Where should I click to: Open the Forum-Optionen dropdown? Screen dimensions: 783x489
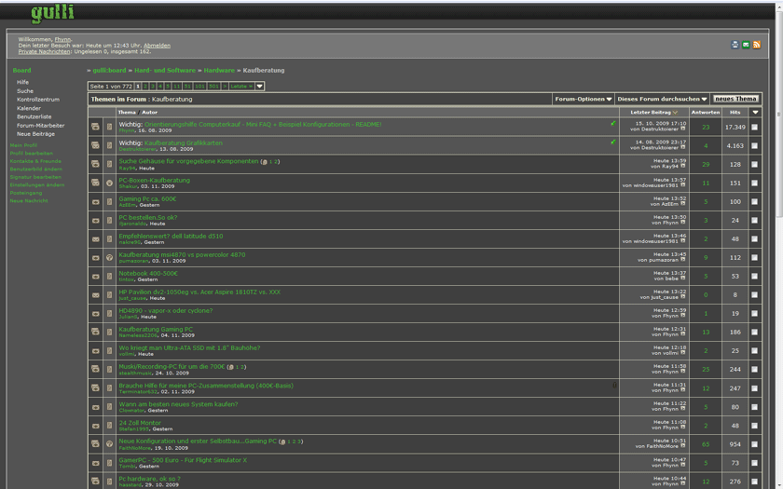(x=584, y=99)
